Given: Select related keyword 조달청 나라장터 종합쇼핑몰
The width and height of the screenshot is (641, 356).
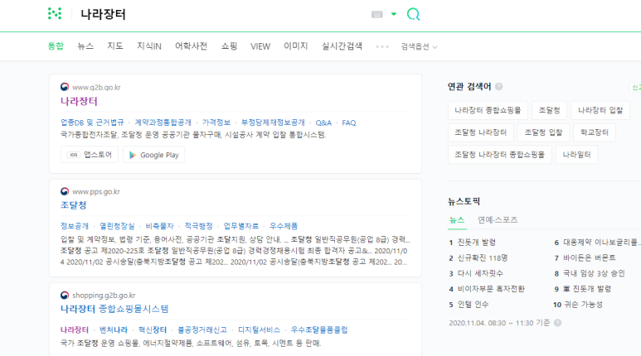Looking at the screenshot, I should tap(499, 154).
